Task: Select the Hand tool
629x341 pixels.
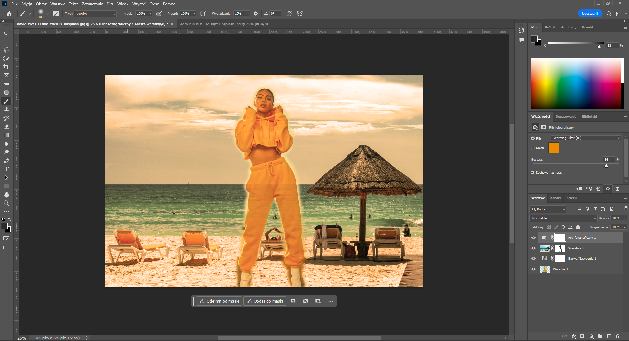Action: click(6, 195)
